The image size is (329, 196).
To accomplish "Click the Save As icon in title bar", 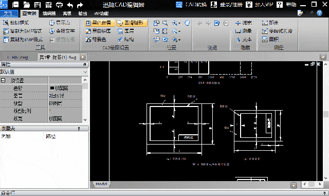I will pos(48,5).
